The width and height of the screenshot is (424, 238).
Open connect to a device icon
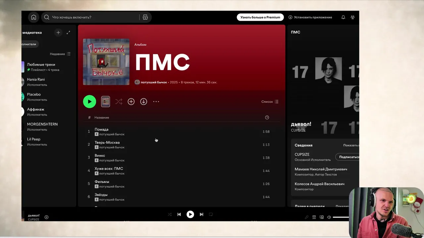pos(322,217)
